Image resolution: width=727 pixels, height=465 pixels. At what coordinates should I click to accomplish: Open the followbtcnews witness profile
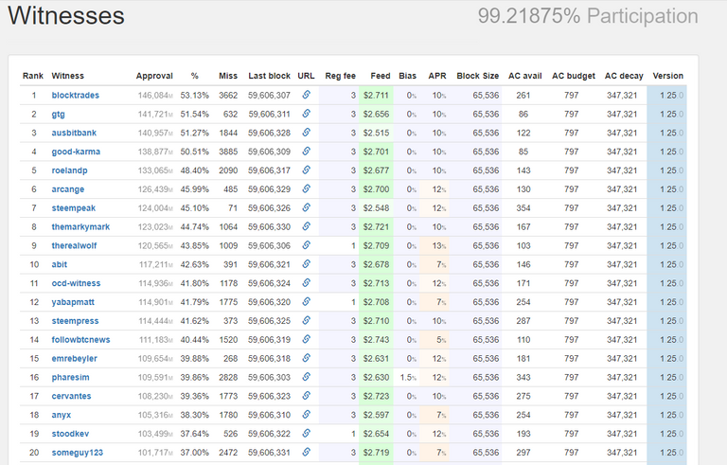tap(80, 340)
